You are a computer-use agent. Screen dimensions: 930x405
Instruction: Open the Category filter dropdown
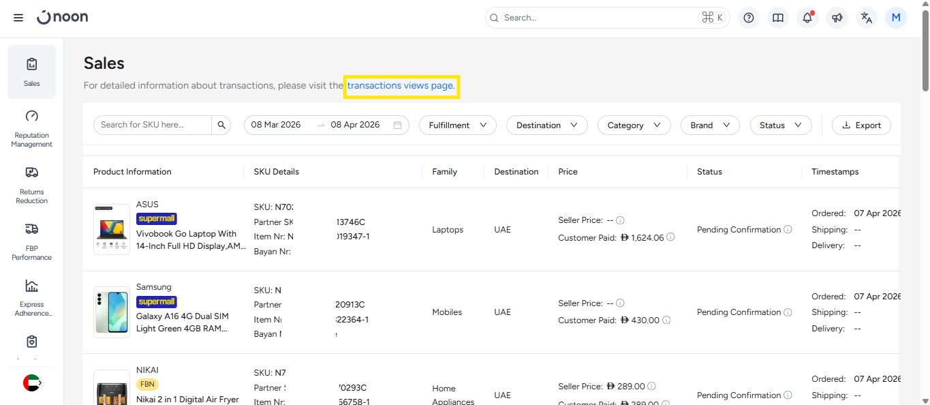(634, 125)
